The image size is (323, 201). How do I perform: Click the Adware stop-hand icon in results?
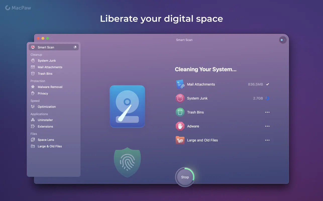coord(180,126)
